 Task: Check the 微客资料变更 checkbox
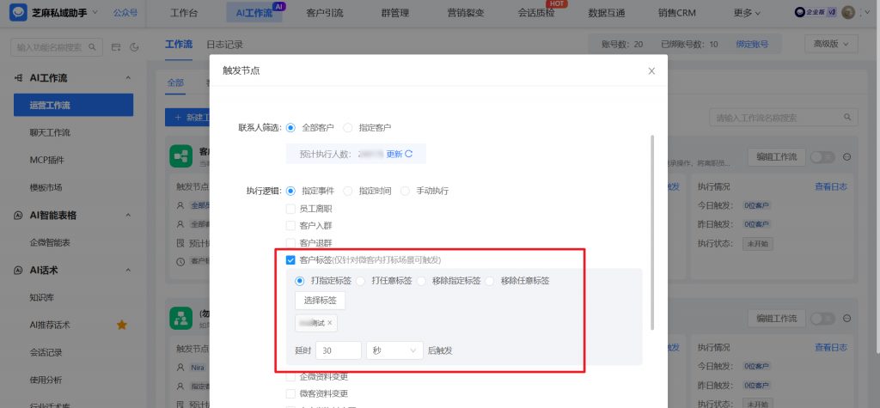coord(290,393)
